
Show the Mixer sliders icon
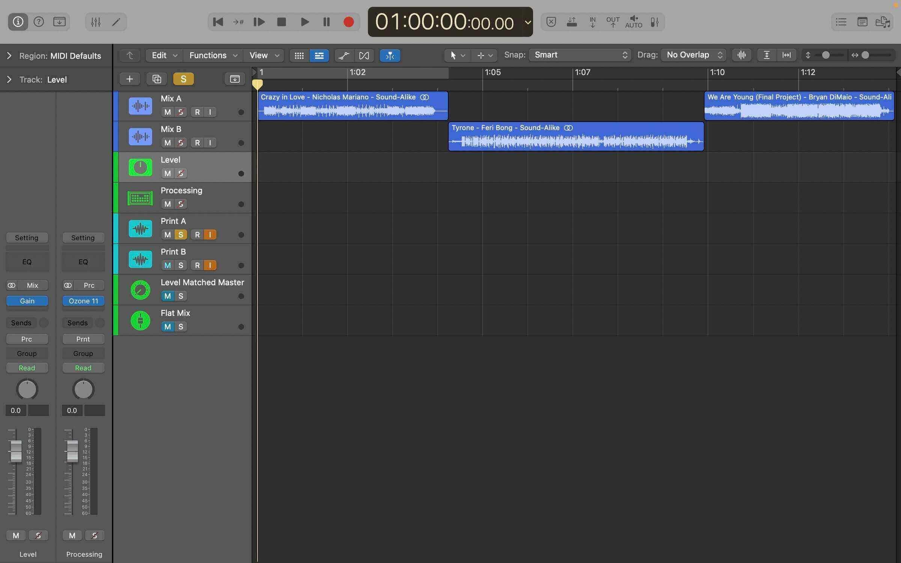96,22
